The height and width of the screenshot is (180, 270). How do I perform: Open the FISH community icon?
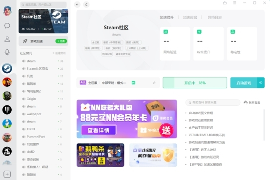click(x=7, y=151)
